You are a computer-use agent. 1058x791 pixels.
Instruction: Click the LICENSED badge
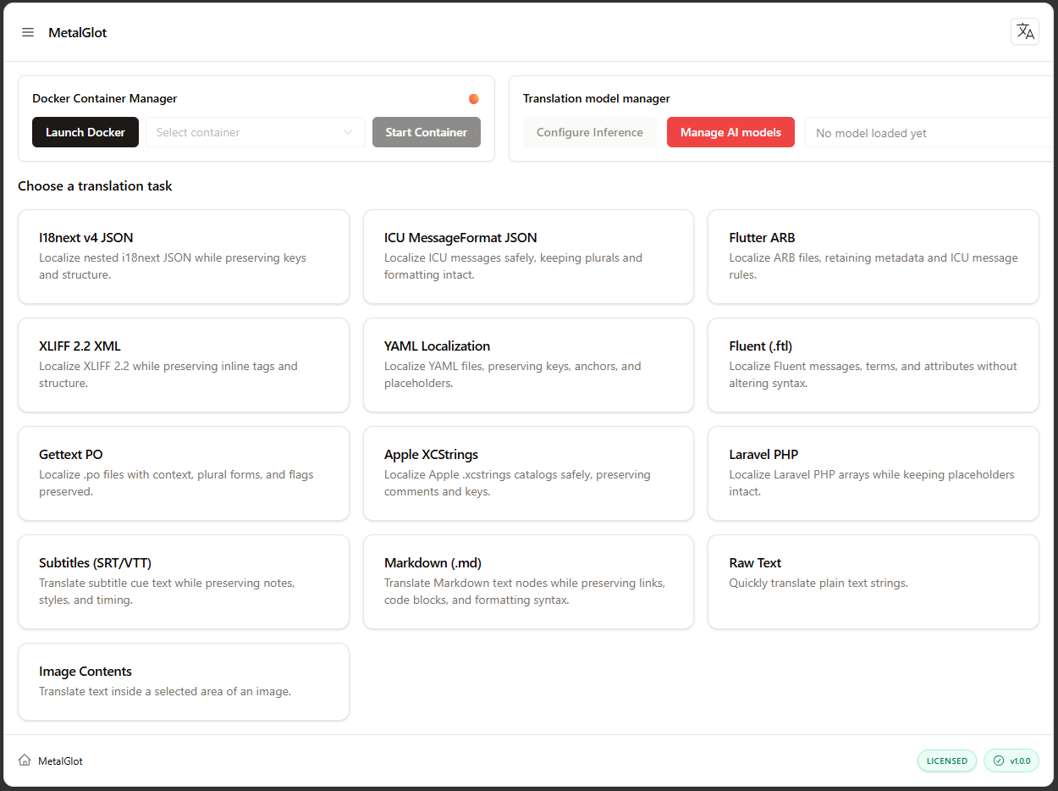(946, 761)
